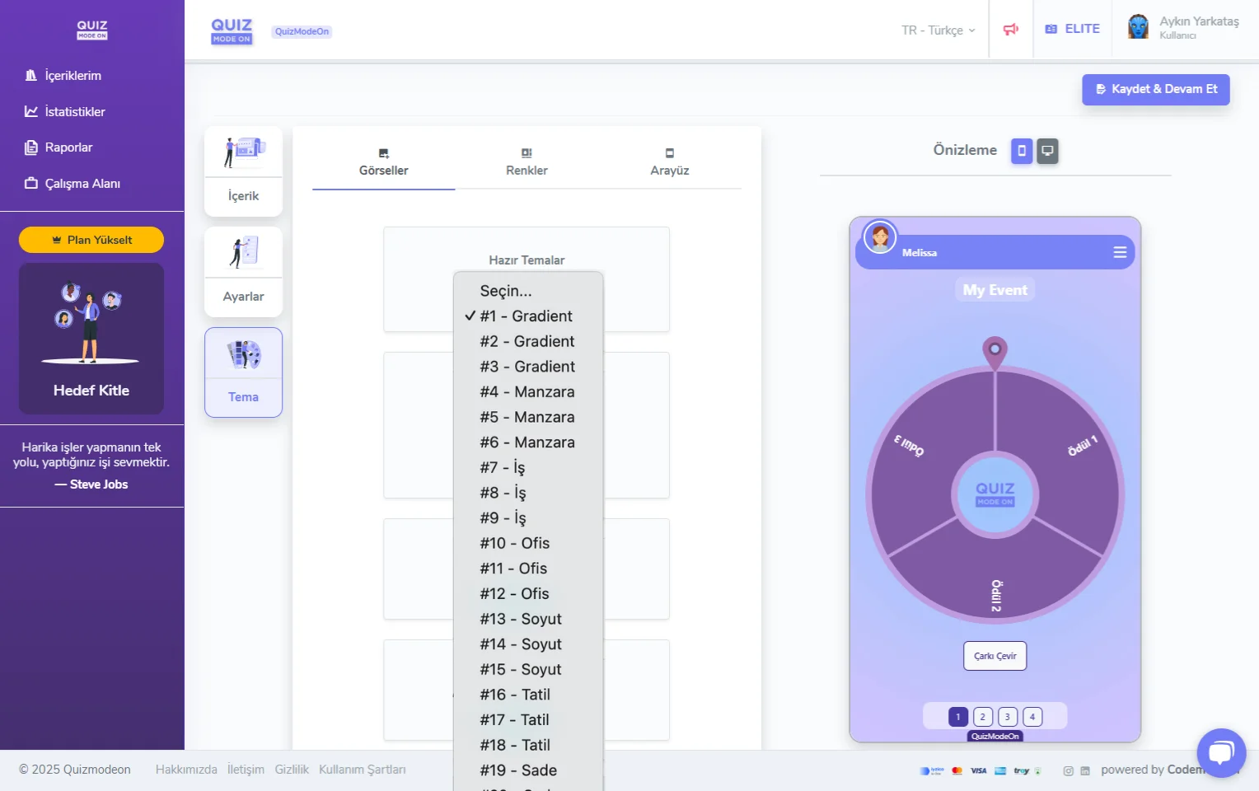Click the announcements megaphone icon
Screen dimensions: 1259x791
(x=1011, y=30)
